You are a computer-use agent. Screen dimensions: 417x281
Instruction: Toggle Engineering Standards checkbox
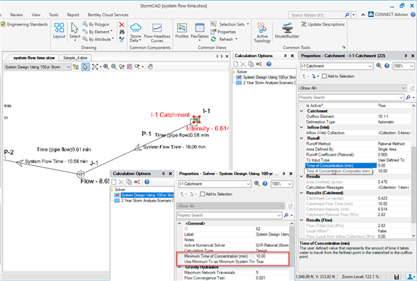(3, 24)
